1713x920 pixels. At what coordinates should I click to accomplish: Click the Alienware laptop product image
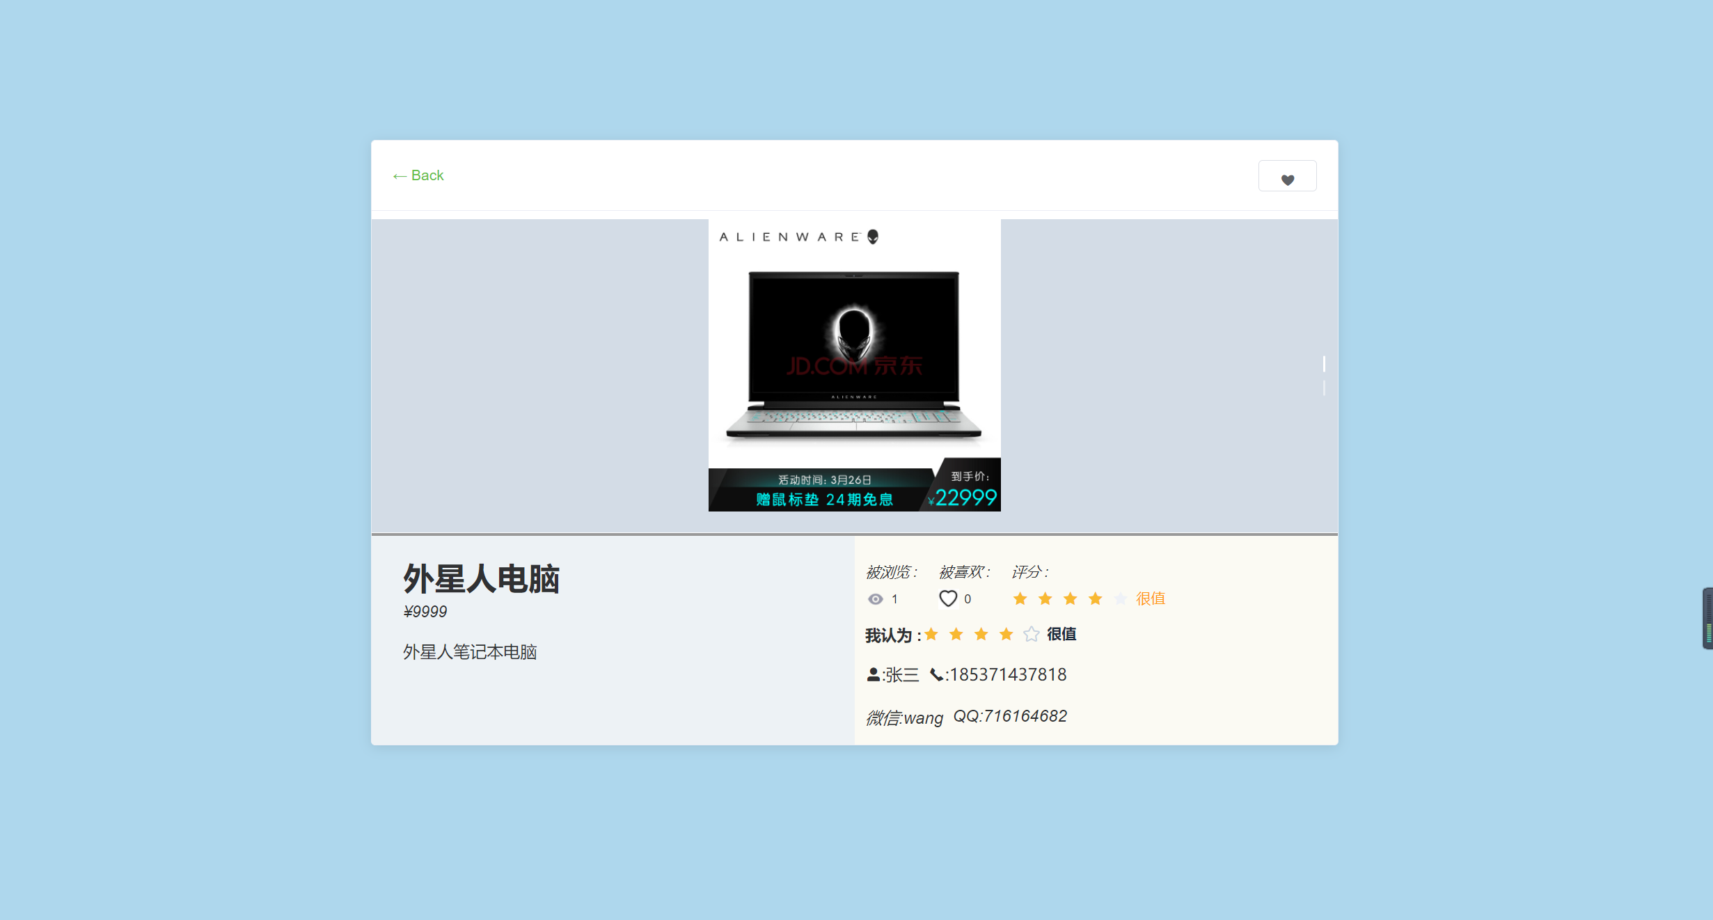pos(855,365)
